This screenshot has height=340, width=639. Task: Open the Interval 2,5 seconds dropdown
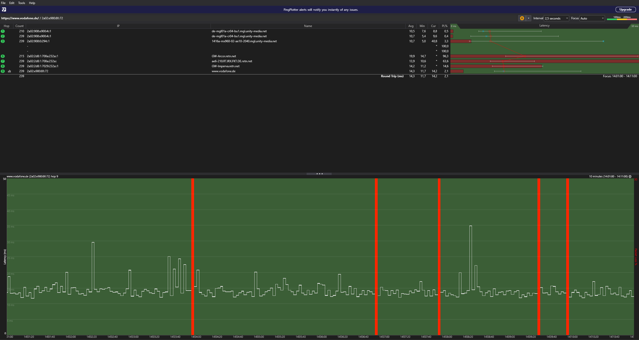pyautogui.click(x=556, y=18)
